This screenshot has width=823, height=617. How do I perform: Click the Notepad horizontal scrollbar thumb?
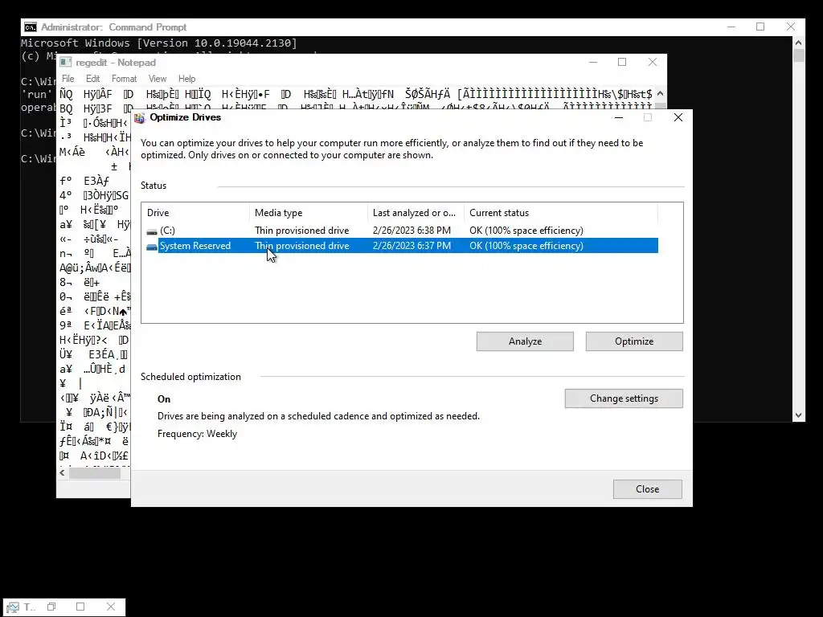tap(95, 472)
